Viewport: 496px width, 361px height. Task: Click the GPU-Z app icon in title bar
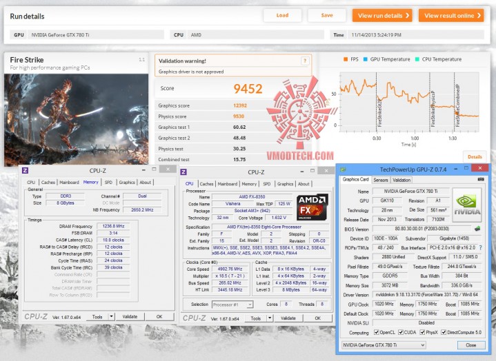(343, 169)
